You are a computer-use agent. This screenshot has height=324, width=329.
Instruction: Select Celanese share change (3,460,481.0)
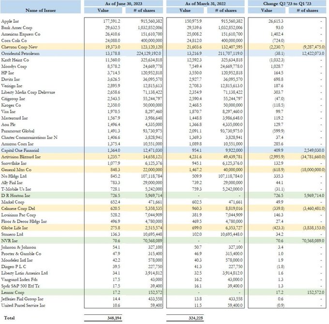click(x=314, y=209)
